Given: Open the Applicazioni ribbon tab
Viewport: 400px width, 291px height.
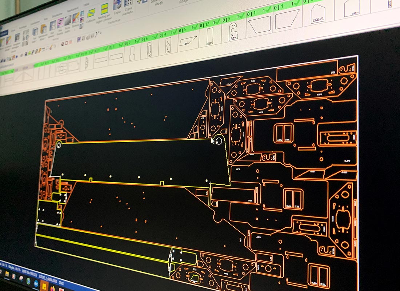Looking at the screenshot, I should (72, 10).
